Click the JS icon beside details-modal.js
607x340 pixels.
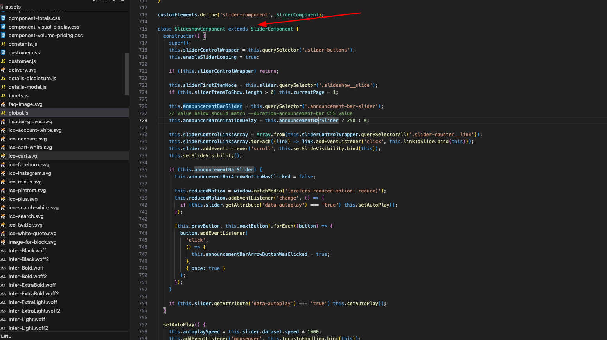[x=3, y=87]
